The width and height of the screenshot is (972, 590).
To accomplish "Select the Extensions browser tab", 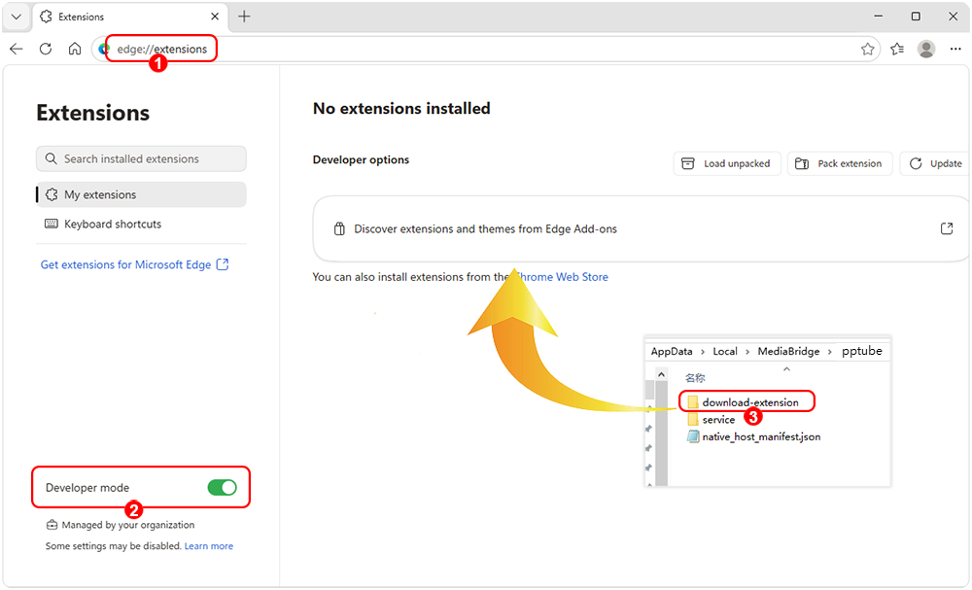I will coord(130,17).
